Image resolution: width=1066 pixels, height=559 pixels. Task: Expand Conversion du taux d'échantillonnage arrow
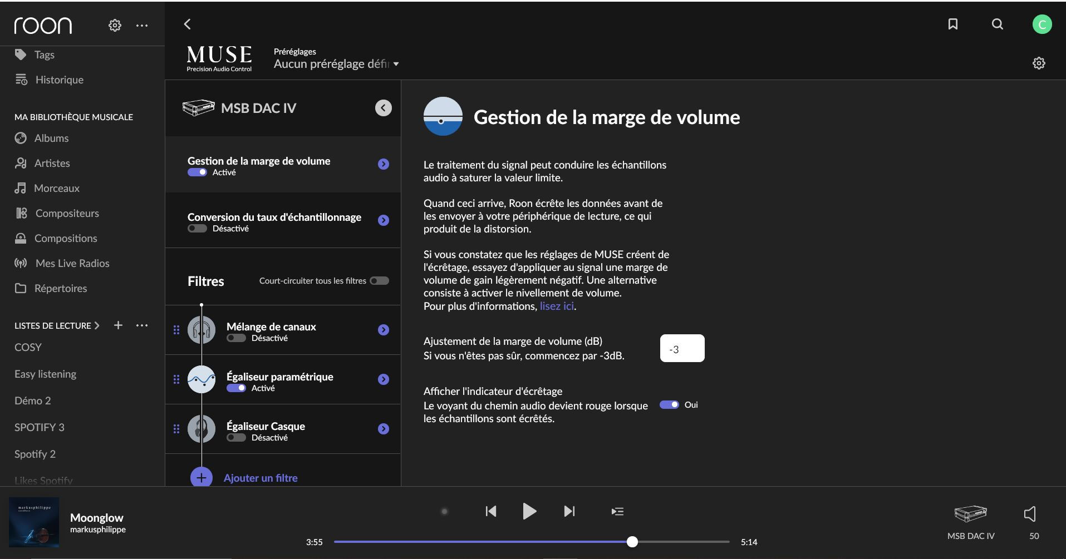[384, 220]
